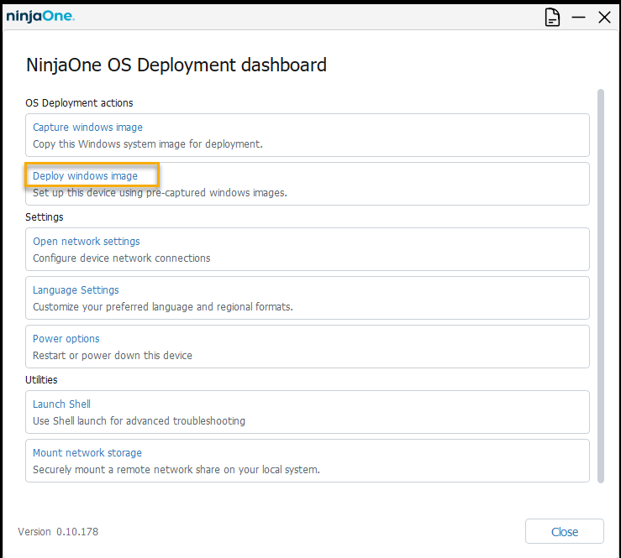Open network settings
This screenshot has height=558, width=621.
[86, 242]
